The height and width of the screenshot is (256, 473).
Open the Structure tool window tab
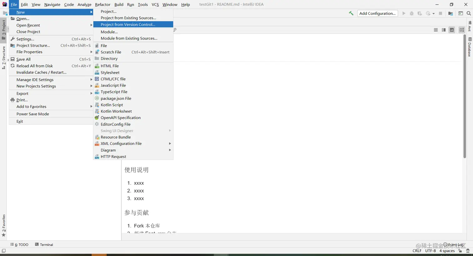(x=3, y=58)
